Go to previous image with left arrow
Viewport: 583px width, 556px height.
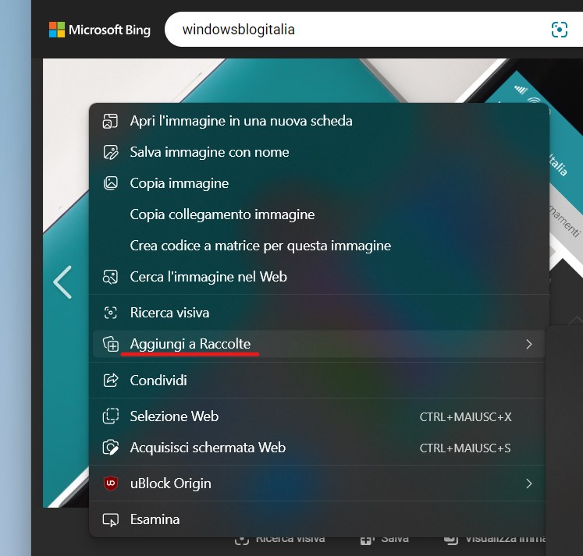[x=62, y=282]
